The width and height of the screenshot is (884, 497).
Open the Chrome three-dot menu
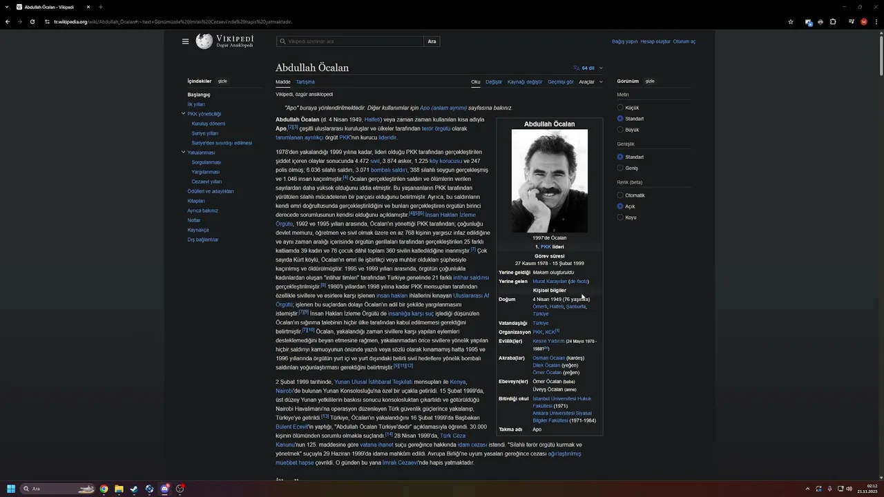pos(876,21)
